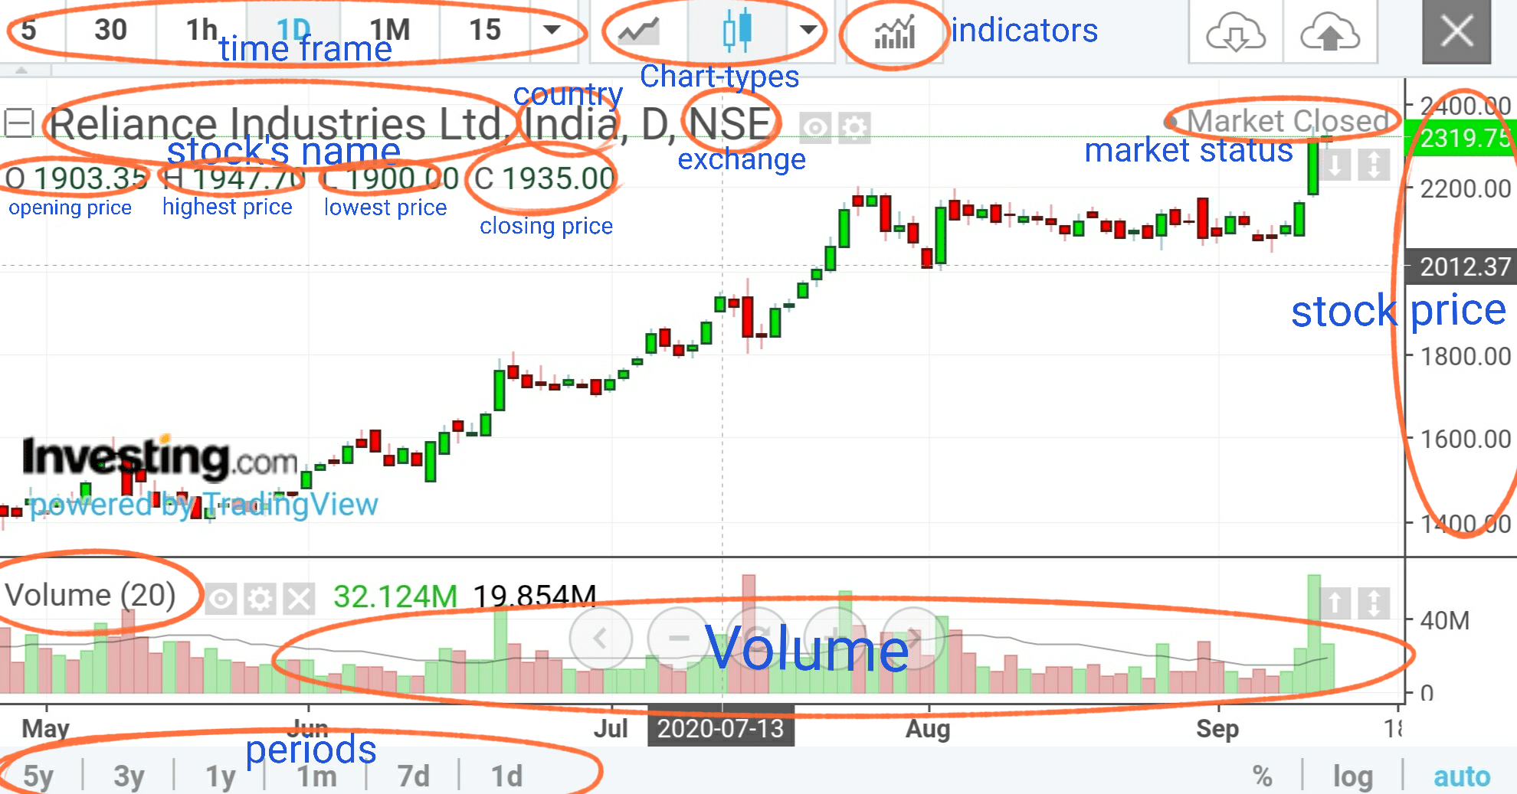Toggle visibility eye for Reliance Industries series

pos(815,127)
